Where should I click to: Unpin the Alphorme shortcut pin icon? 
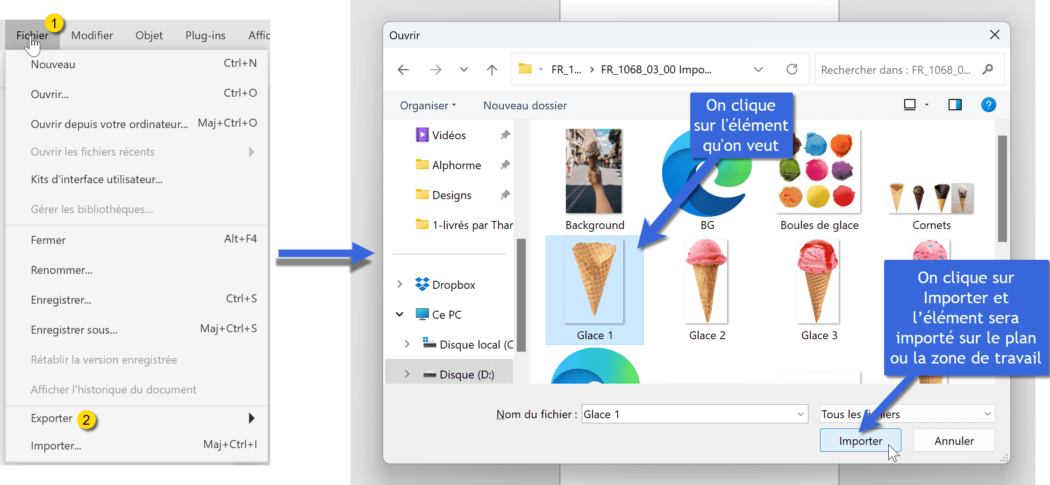click(505, 165)
